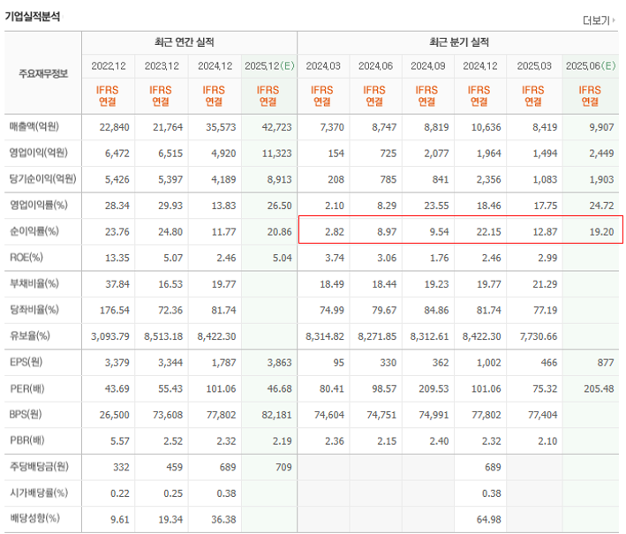Image resolution: width=626 pixels, height=534 pixels.
Task: Select revenue value 42,723
Action: (x=276, y=127)
